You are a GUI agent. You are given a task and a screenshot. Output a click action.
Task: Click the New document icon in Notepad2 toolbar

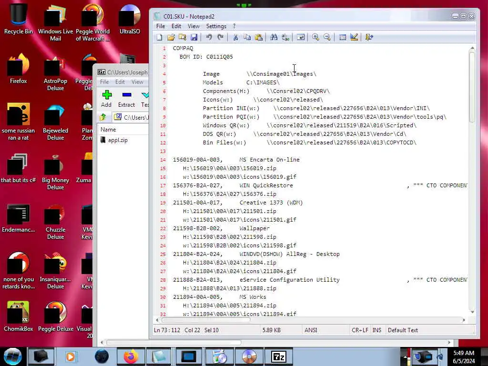coord(159,37)
